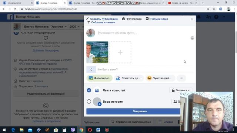Click Виктор Николаев name in the sticky bar
Screen dimensions: 237x133
pyautogui.click(x=36, y=27)
